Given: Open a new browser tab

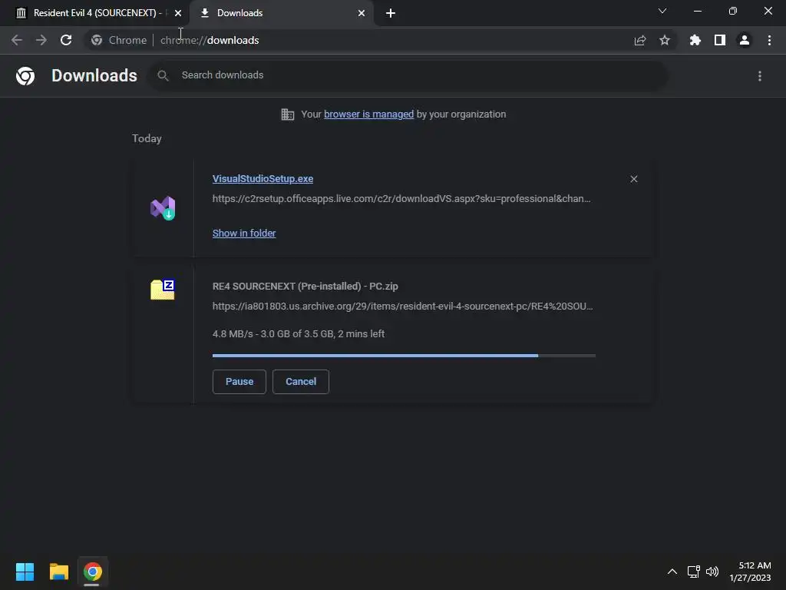Looking at the screenshot, I should point(391,13).
